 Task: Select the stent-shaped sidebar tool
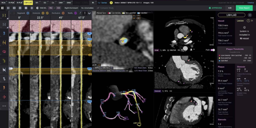[4, 79]
